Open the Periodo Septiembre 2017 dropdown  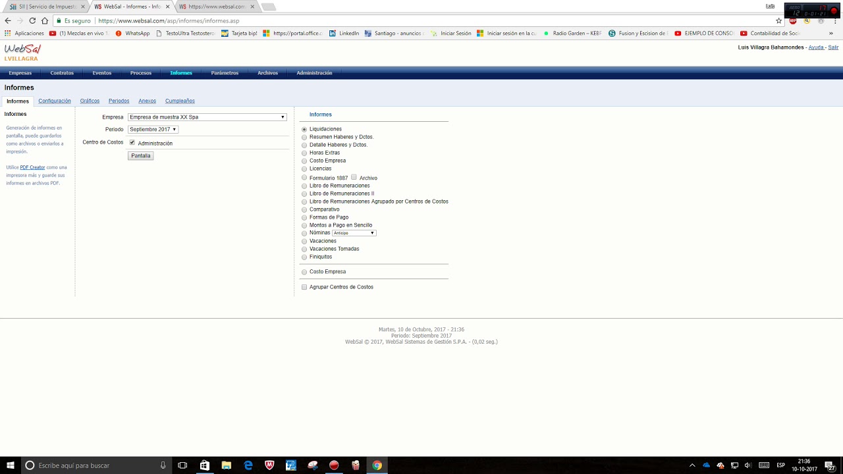[x=153, y=130]
